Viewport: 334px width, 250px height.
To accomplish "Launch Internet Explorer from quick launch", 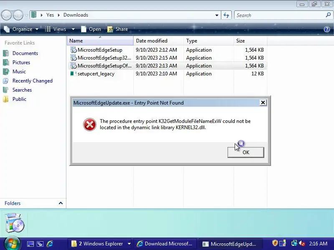I will [50, 244].
